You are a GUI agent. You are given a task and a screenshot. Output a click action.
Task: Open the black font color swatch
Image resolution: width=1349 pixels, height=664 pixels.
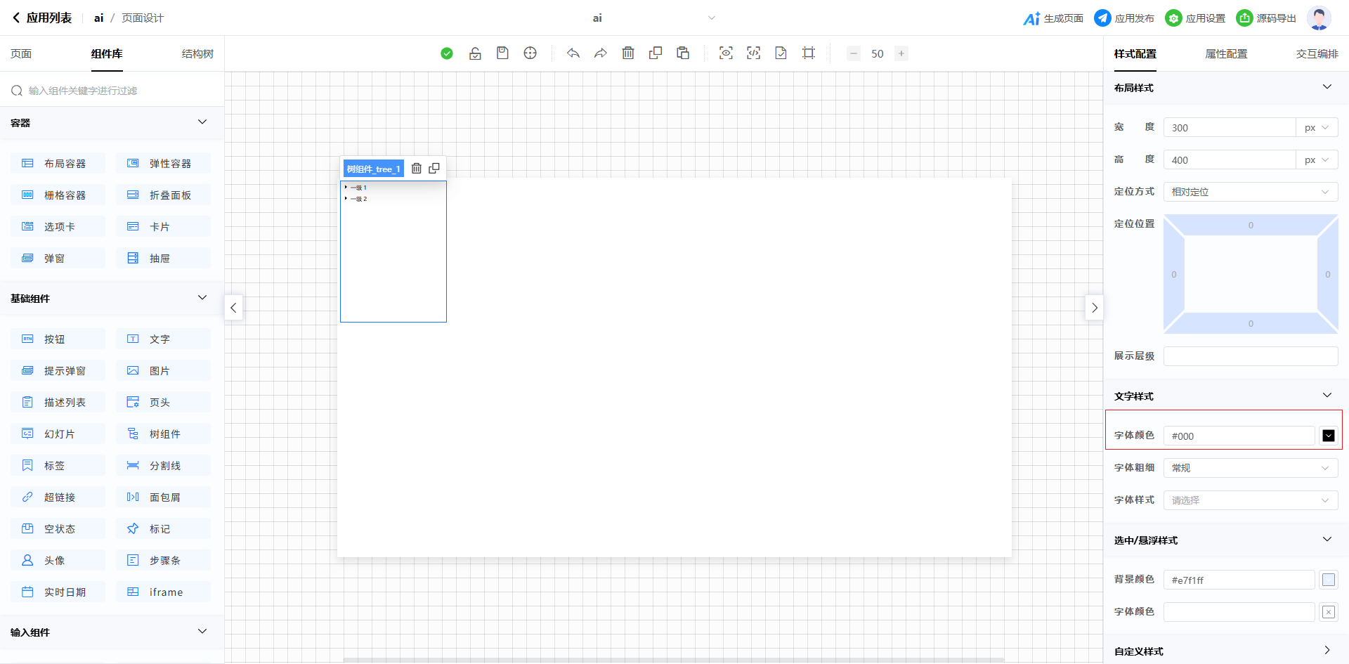coord(1328,436)
